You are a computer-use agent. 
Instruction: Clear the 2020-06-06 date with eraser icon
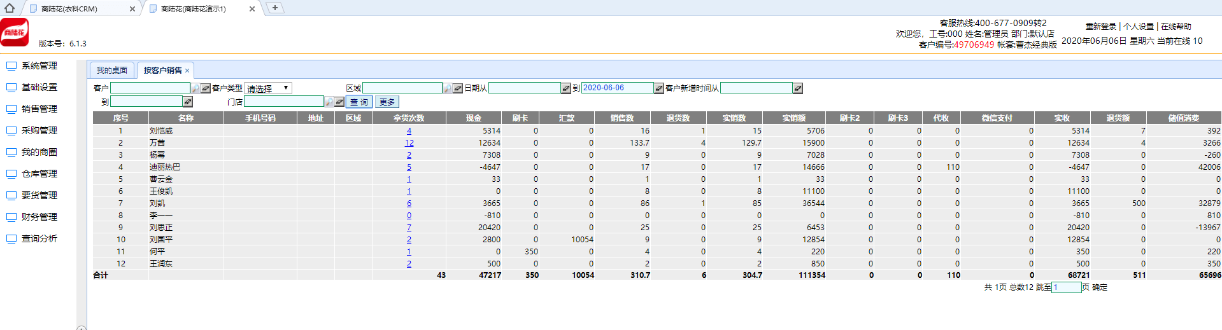click(x=659, y=88)
